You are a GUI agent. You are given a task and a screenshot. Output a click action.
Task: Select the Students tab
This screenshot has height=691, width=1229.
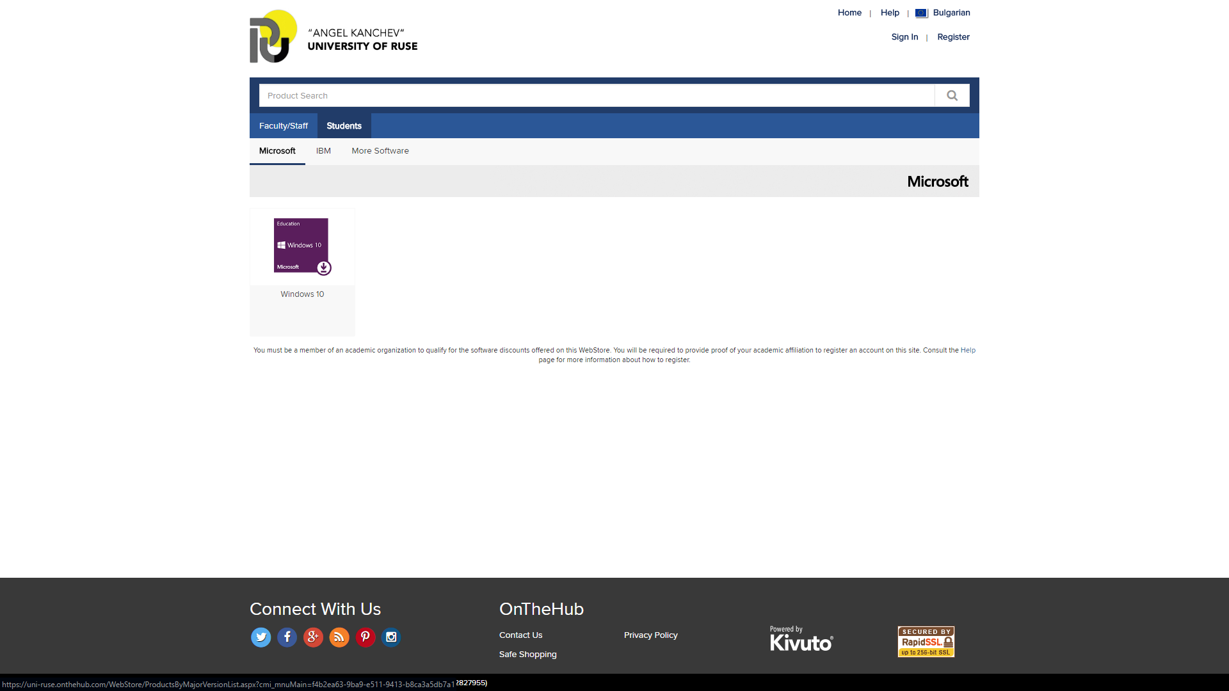pyautogui.click(x=344, y=126)
